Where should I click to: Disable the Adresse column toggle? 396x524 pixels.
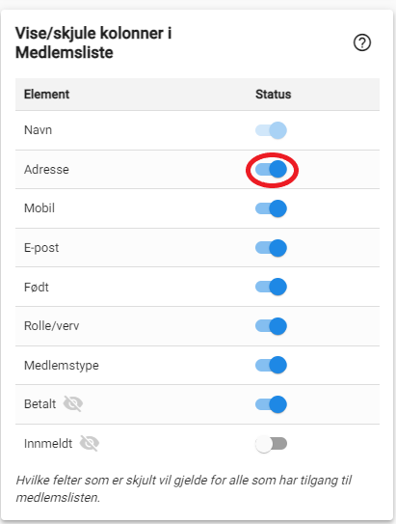[x=271, y=170]
